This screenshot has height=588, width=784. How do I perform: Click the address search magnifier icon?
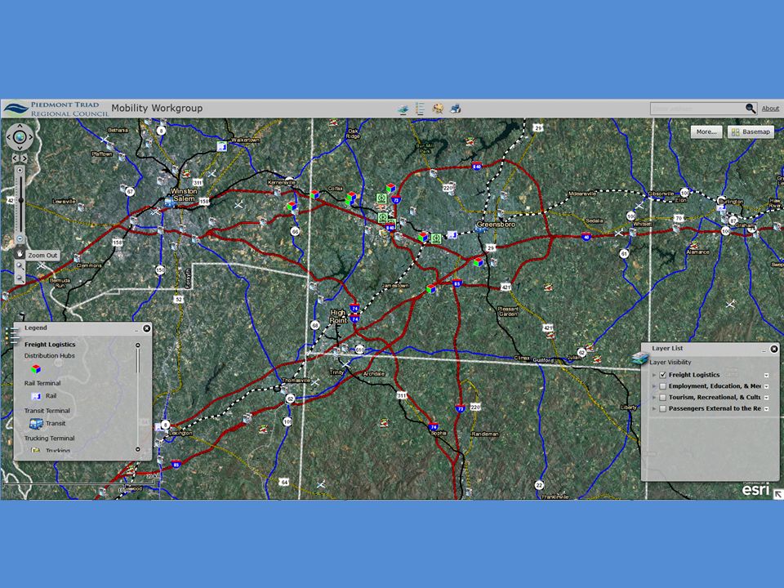(x=750, y=109)
